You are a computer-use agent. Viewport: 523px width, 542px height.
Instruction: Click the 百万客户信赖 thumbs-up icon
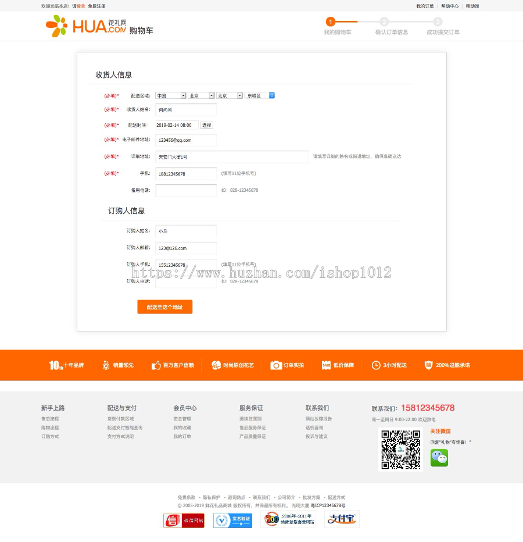click(157, 365)
